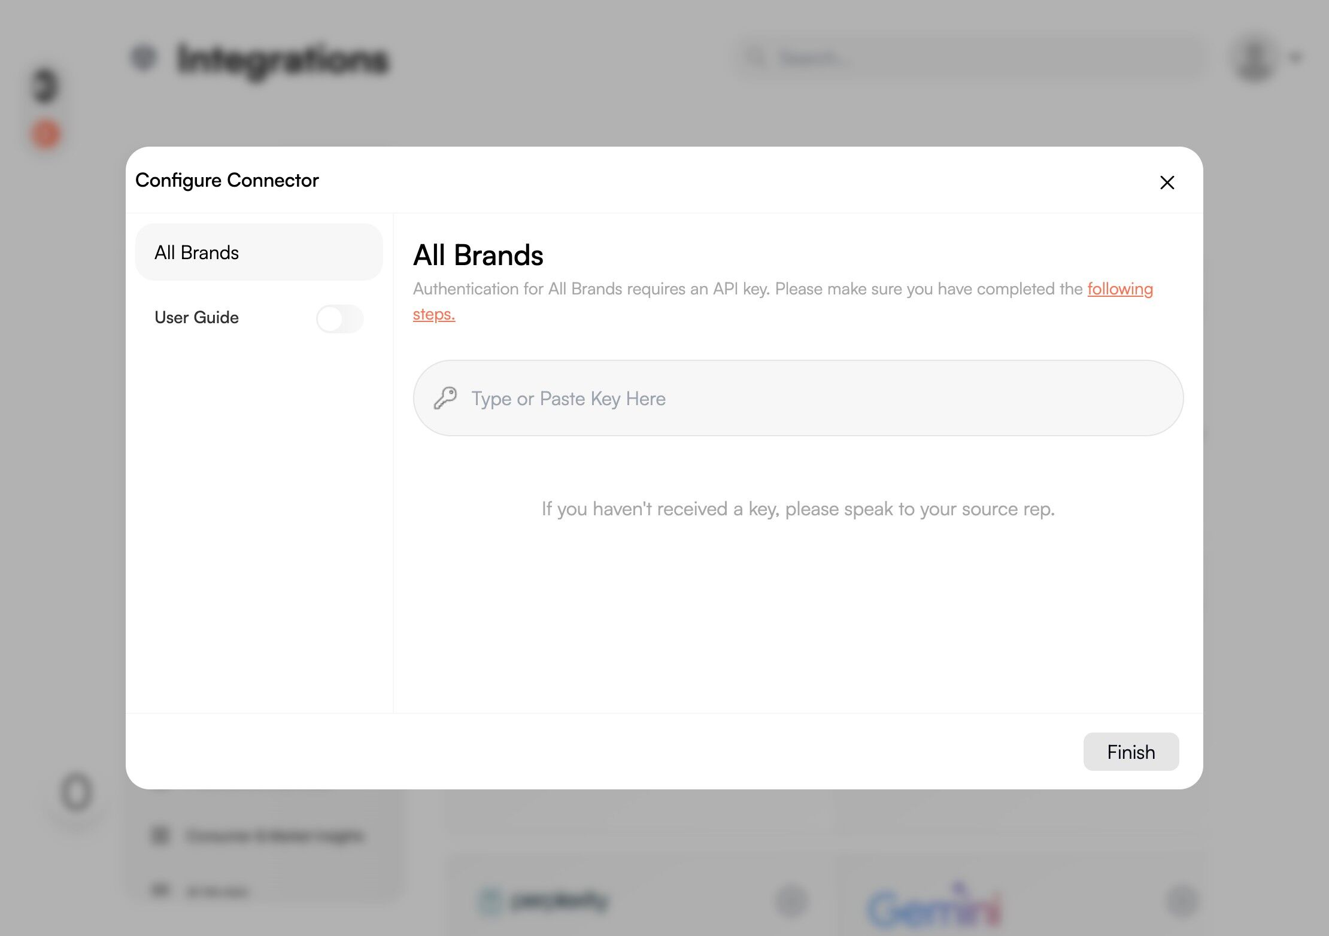This screenshot has width=1329, height=936.
Task: Click the round button on the Perplexity card
Action: coord(791,901)
